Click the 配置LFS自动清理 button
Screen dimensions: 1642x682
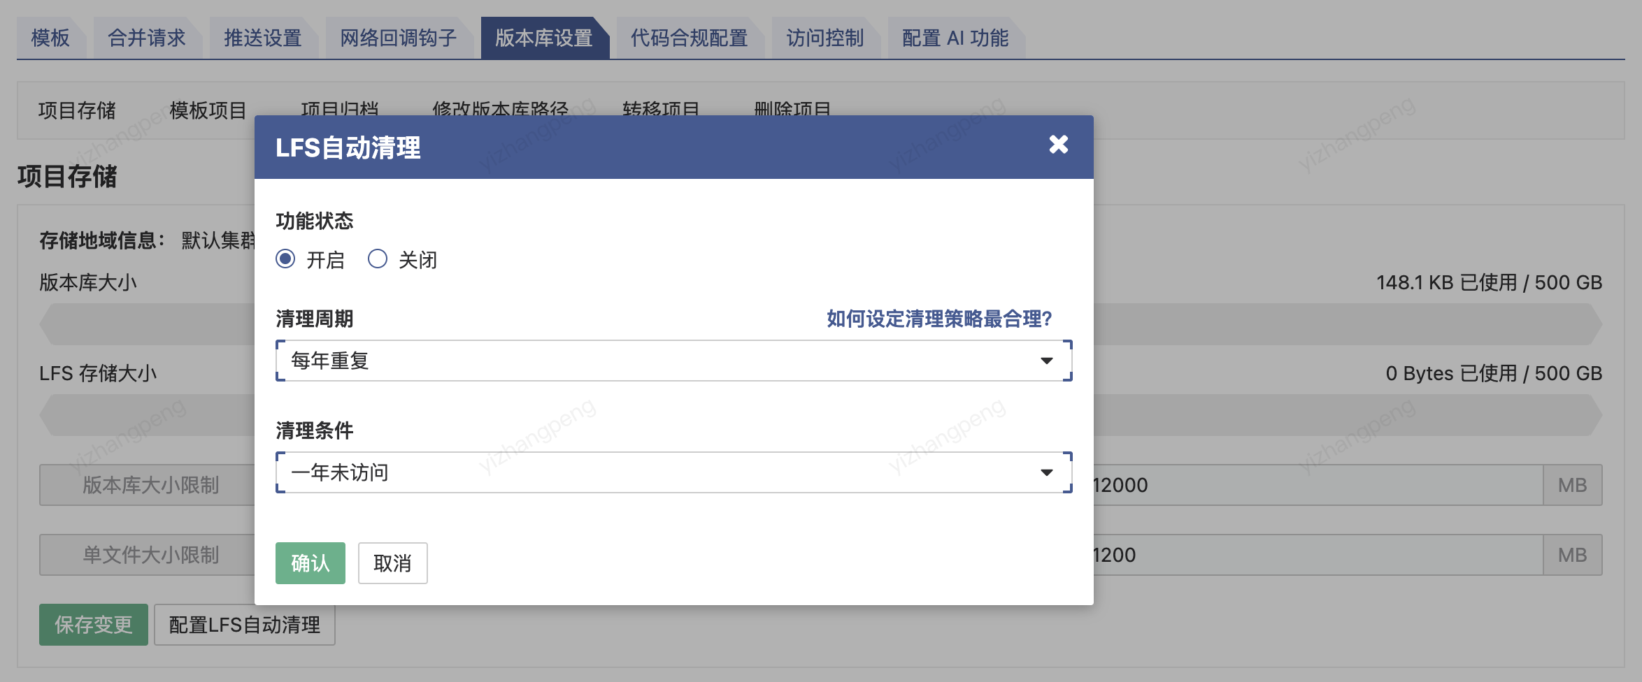click(244, 625)
